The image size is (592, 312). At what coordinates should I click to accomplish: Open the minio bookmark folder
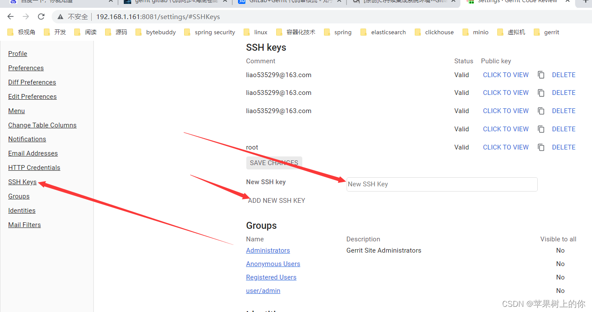click(x=476, y=32)
